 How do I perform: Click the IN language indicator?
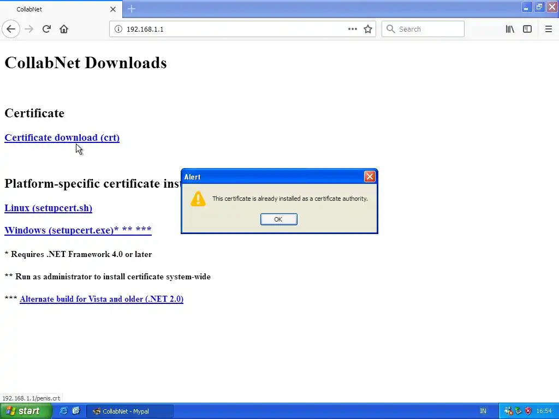click(x=483, y=411)
